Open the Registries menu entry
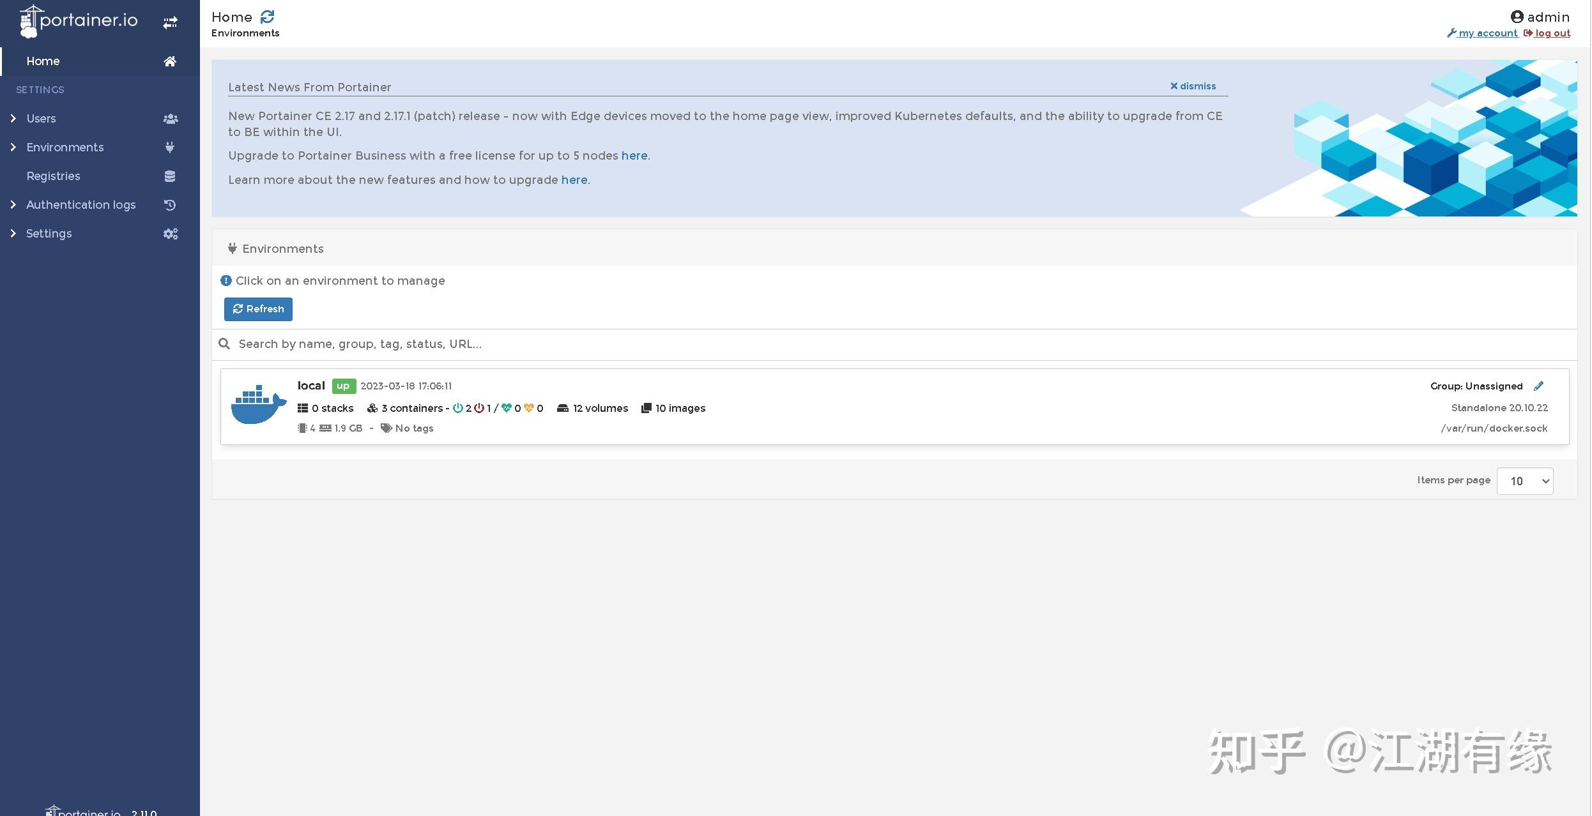This screenshot has height=816, width=1592. pyautogui.click(x=53, y=176)
